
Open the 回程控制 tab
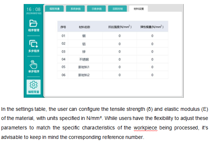pos(117,9)
